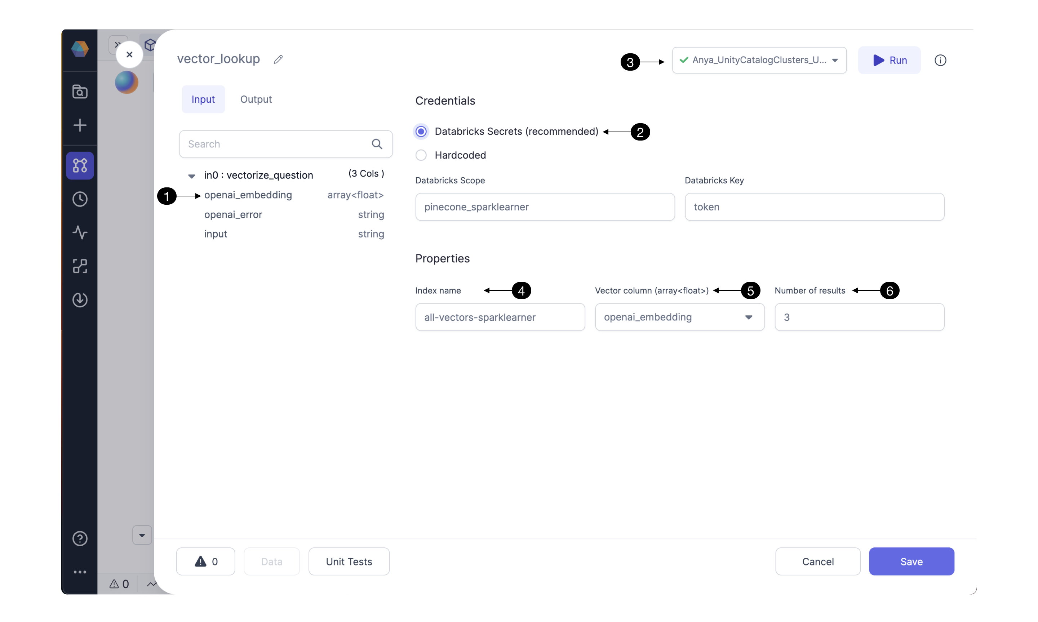Open the activity pulse icon in sidebar

[80, 232]
